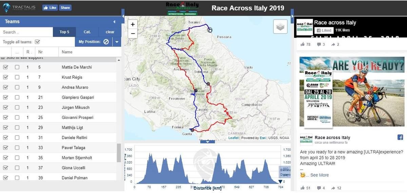Select rider Daniel Polman
Screen dimensions: 407x193
75,178
